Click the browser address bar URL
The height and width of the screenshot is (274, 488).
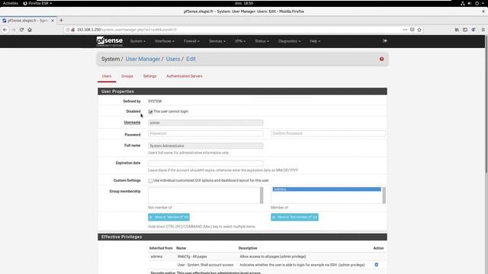click(x=127, y=30)
